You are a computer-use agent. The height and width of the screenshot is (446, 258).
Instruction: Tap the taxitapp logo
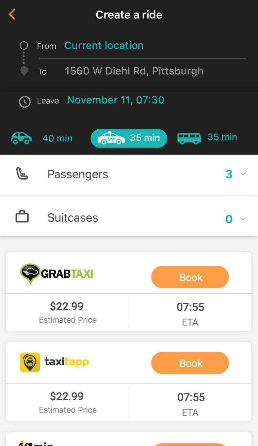tap(54, 362)
